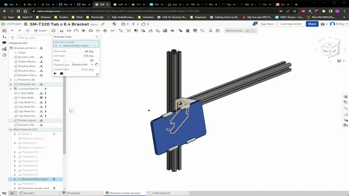Select the Revolute mate tool icon
Screen dimensions: 349x196
(69, 31)
